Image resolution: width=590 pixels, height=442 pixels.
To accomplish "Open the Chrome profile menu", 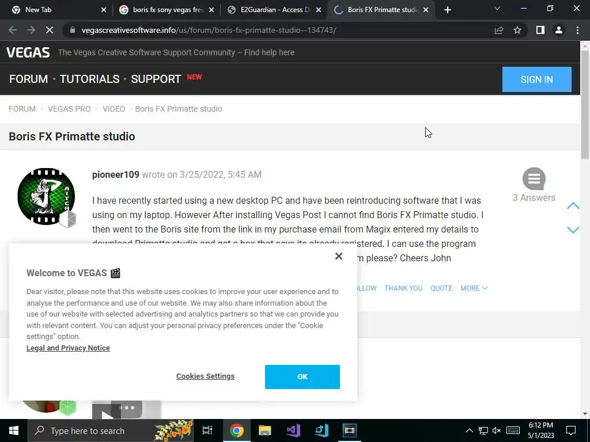I will pyautogui.click(x=559, y=30).
